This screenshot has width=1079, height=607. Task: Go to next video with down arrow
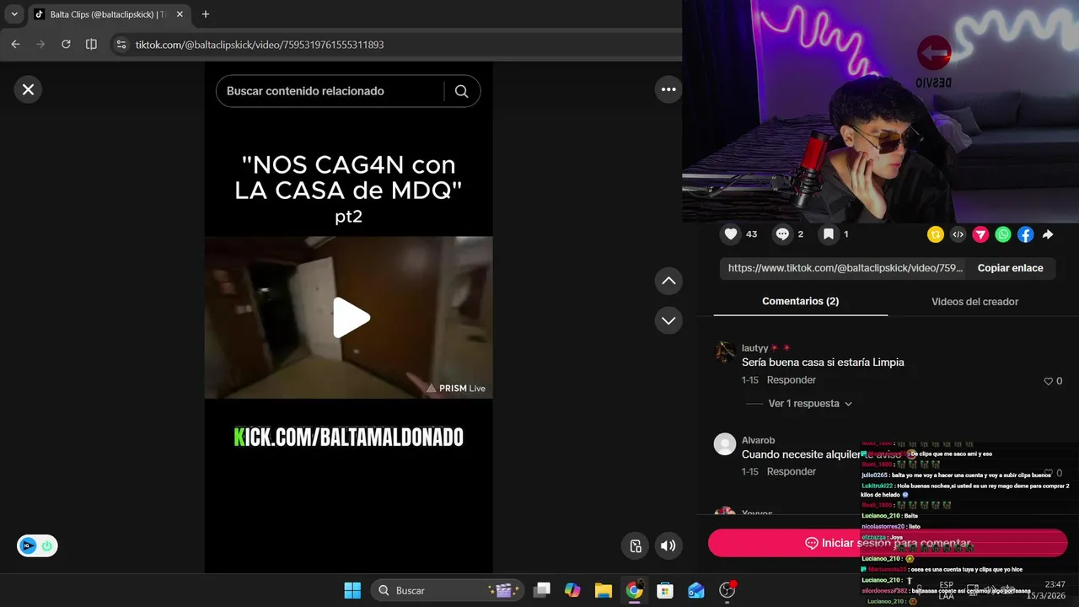[x=668, y=320]
